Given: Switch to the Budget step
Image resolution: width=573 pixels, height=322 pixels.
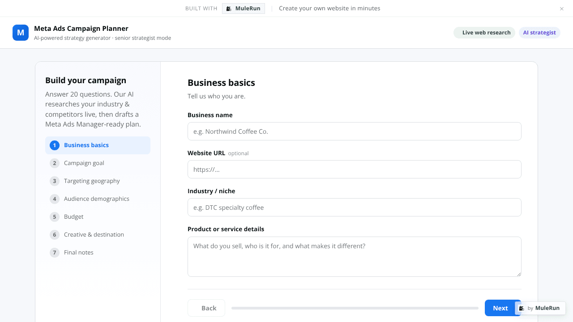Looking at the screenshot, I should 98,217.
